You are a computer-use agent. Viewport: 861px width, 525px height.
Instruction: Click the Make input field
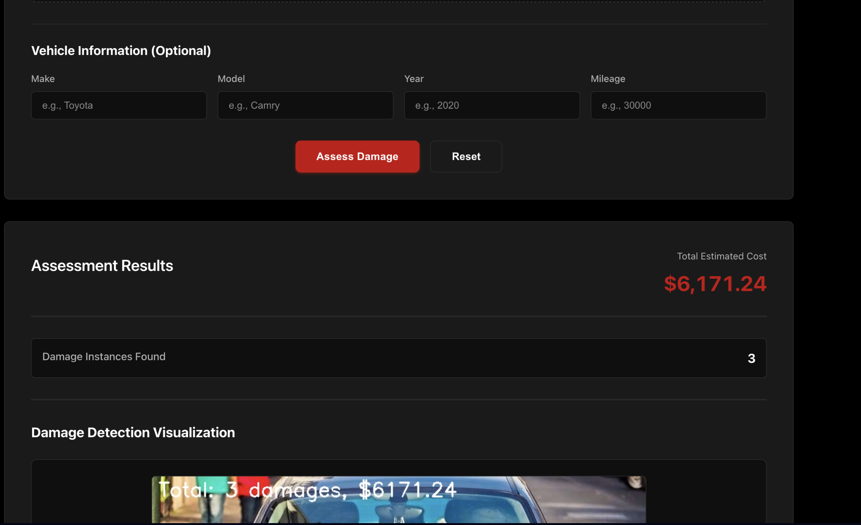point(119,105)
